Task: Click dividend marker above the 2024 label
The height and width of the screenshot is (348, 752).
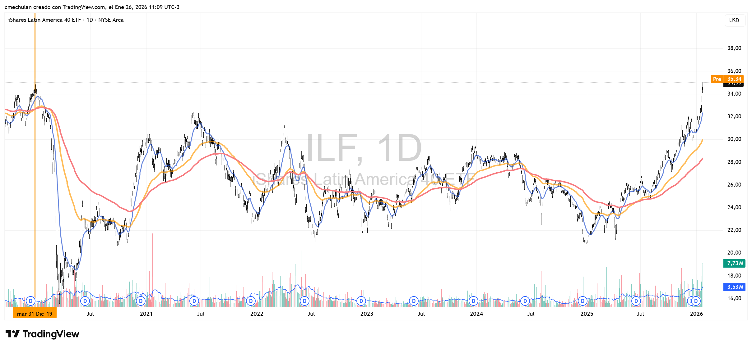Action: [x=473, y=301]
